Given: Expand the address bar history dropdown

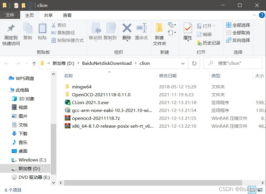Looking at the screenshot, I should [183, 63].
